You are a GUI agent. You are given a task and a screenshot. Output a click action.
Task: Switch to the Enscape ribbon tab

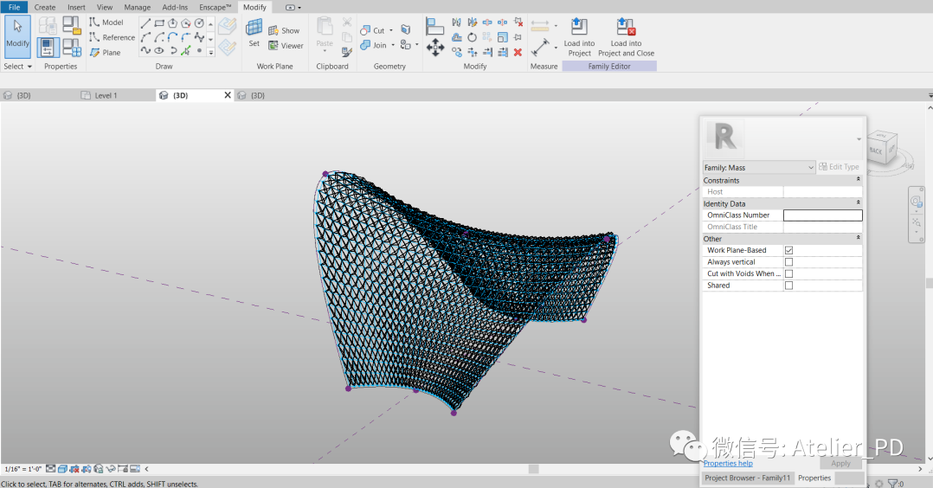[216, 7]
